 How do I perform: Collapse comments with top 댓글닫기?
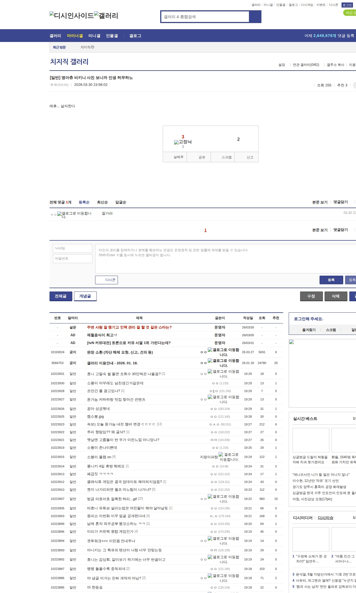point(340,202)
